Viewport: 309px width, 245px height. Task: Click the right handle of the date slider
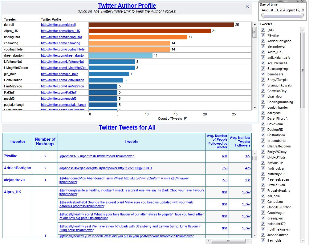tap(302, 16)
